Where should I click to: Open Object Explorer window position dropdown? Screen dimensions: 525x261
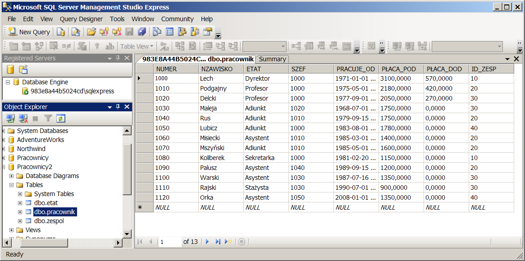[x=110, y=107]
